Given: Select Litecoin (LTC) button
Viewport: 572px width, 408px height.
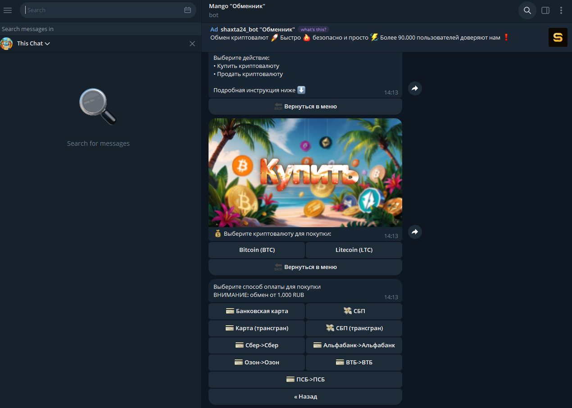Looking at the screenshot, I should pos(354,250).
